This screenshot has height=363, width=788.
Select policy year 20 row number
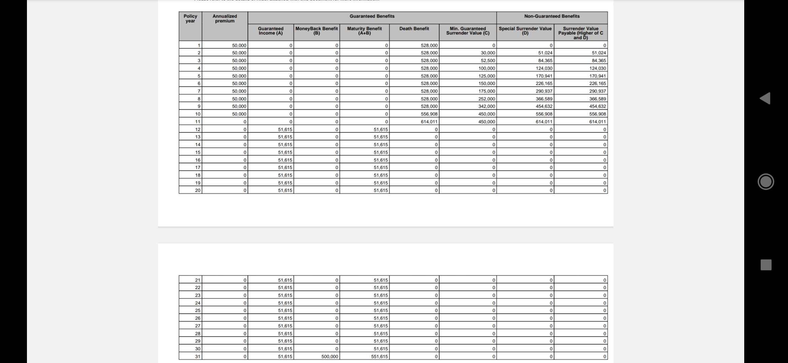(x=198, y=190)
